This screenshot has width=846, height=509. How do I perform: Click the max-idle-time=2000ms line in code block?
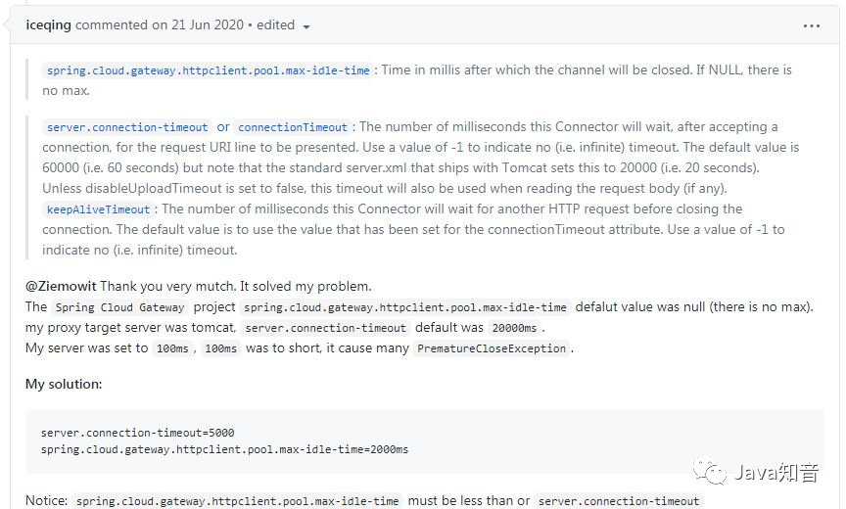(x=224, y=449)
